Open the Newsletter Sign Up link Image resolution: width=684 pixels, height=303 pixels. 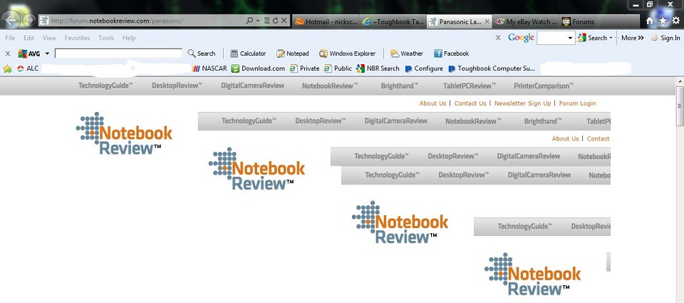click(522, 103)
